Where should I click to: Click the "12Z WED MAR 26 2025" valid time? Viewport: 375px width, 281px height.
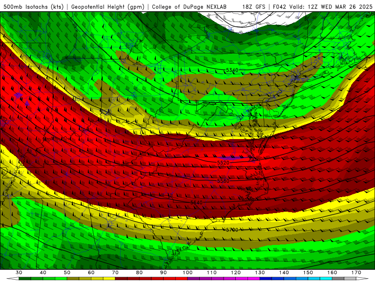[x=340, y=7]
